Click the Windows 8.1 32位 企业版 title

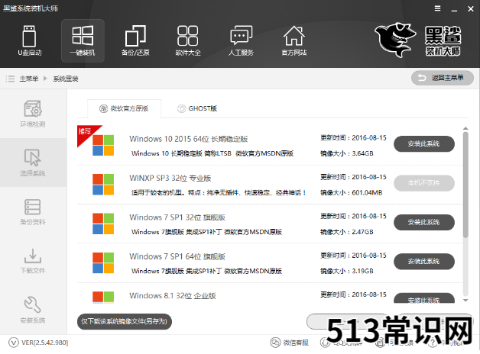coord(173,296)
